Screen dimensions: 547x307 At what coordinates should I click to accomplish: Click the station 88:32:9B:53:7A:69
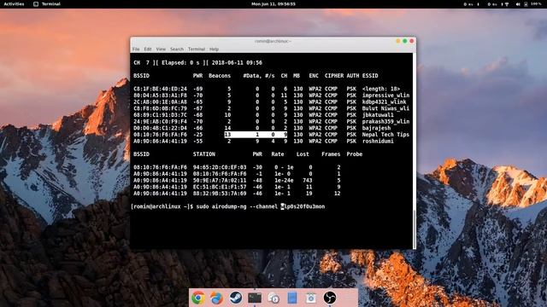pos(220,194)
